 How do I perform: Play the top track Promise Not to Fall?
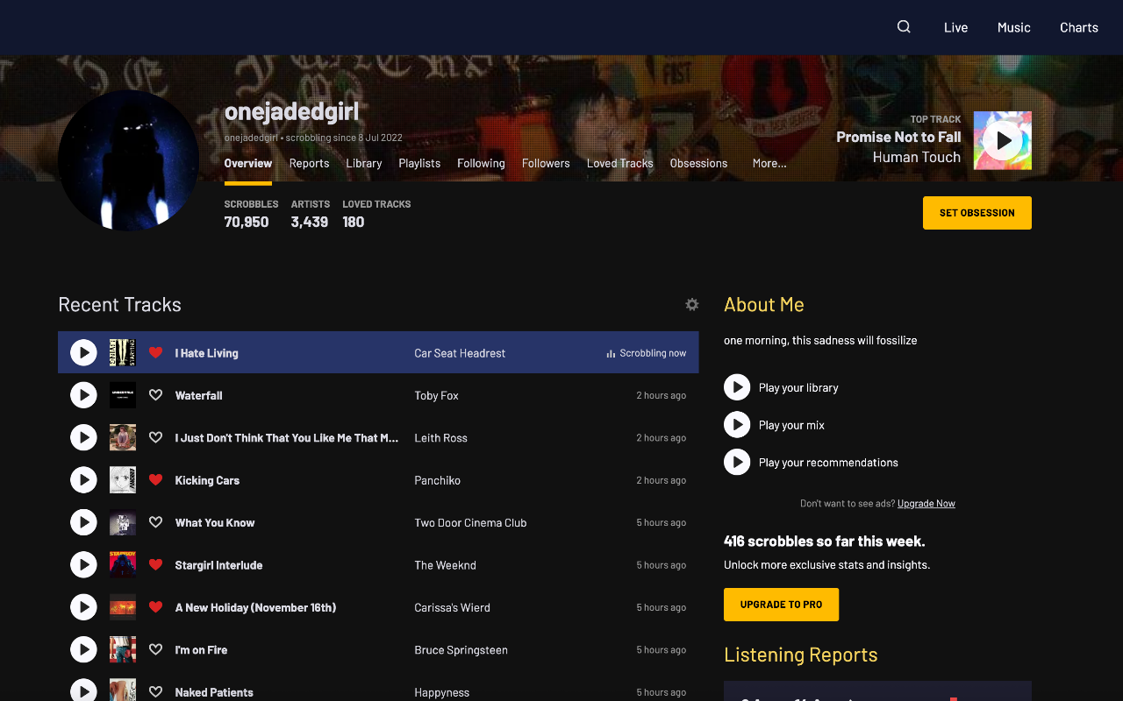click(x=1003, y=140)
